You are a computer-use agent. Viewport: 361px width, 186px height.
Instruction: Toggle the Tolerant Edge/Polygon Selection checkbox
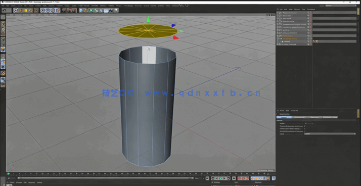[305, 131]
